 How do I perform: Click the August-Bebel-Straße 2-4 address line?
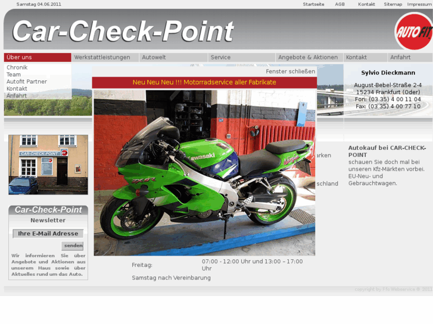point(388,85)
